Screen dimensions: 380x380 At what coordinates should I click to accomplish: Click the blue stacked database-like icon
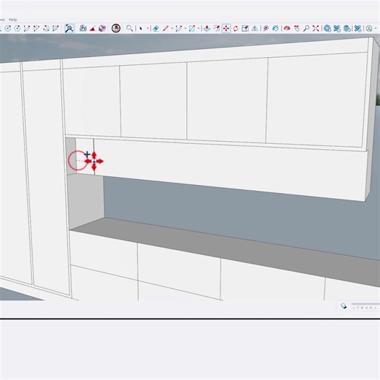point(347,28)
